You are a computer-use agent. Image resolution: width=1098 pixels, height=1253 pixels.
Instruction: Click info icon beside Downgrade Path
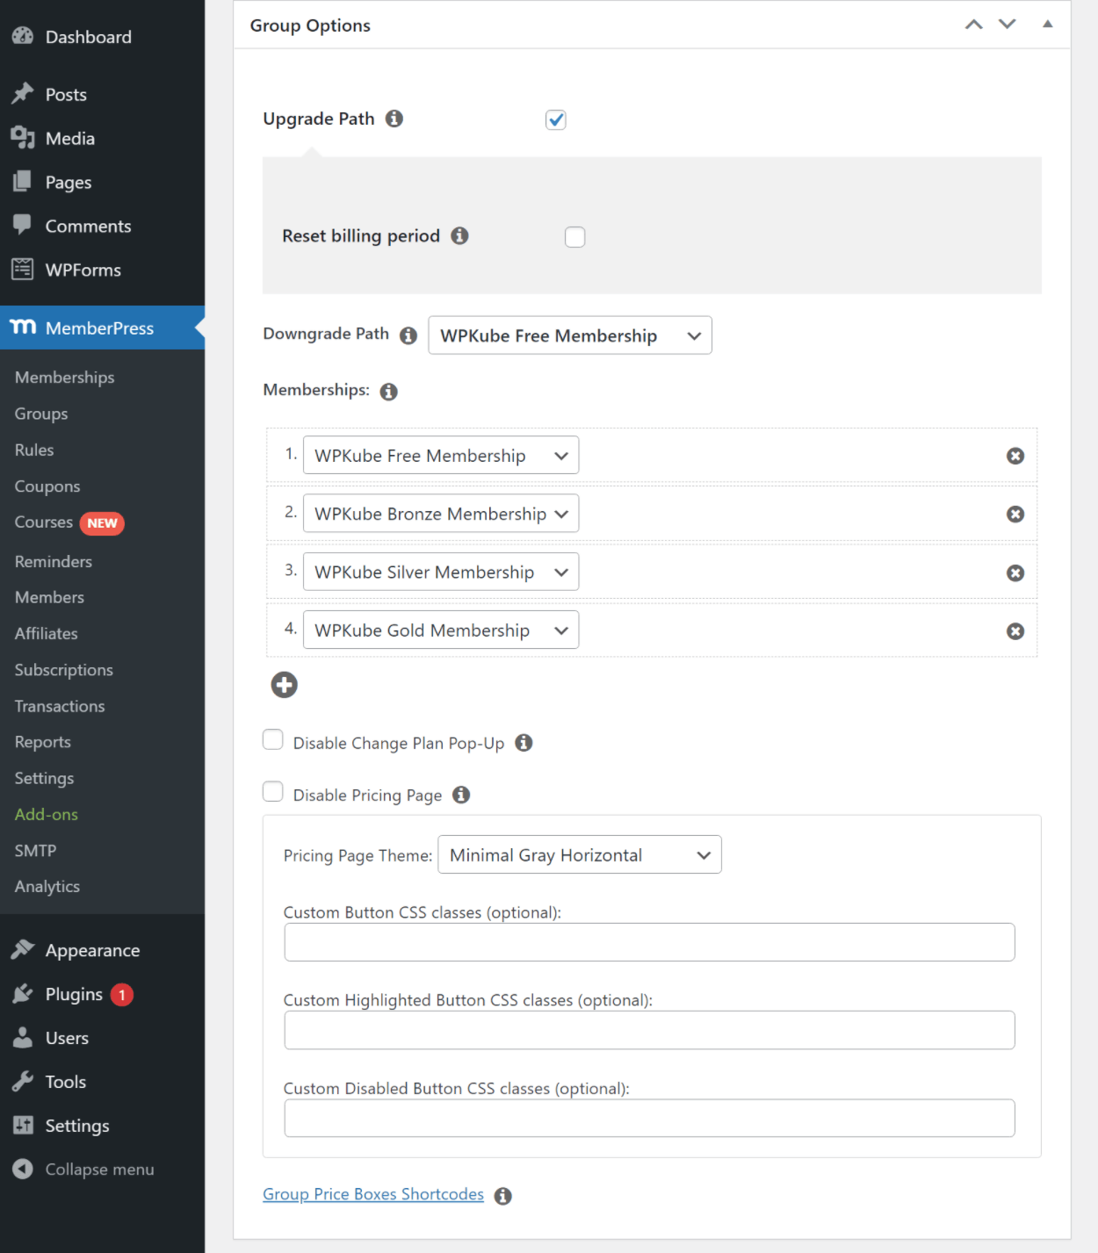[408, 335]
